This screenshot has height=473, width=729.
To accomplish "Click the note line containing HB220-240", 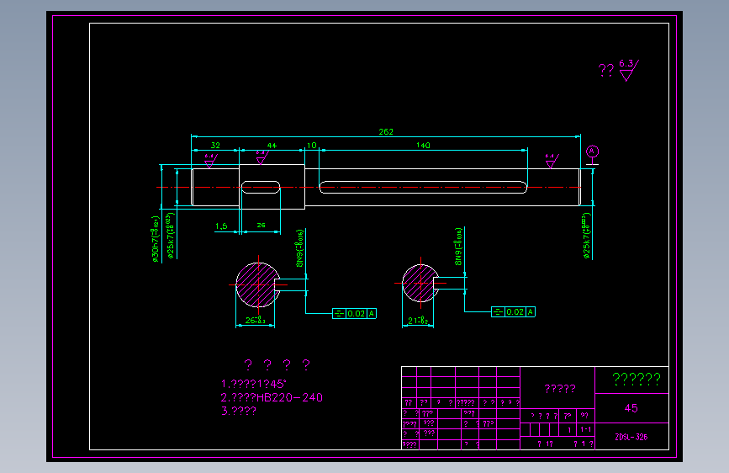I will pyautogui.click(x=272, y=397).
